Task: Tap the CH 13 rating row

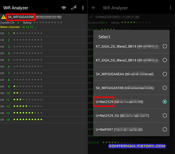Action: pyautogui.click(x=43, y=113)
